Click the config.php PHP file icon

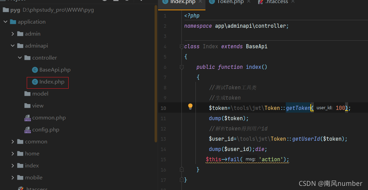click(x=28, y=130)
